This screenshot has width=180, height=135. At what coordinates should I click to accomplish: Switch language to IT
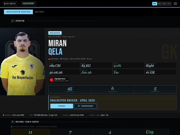point(169,4)
